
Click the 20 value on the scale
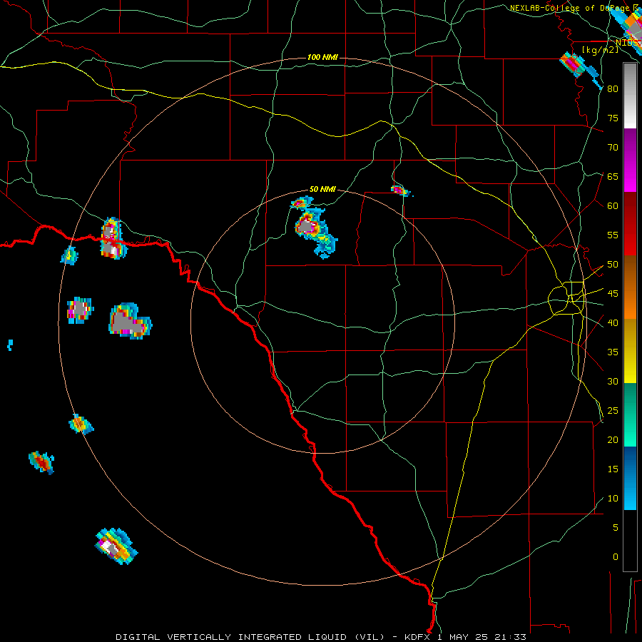pyautogui.click(x=613, y=439)
